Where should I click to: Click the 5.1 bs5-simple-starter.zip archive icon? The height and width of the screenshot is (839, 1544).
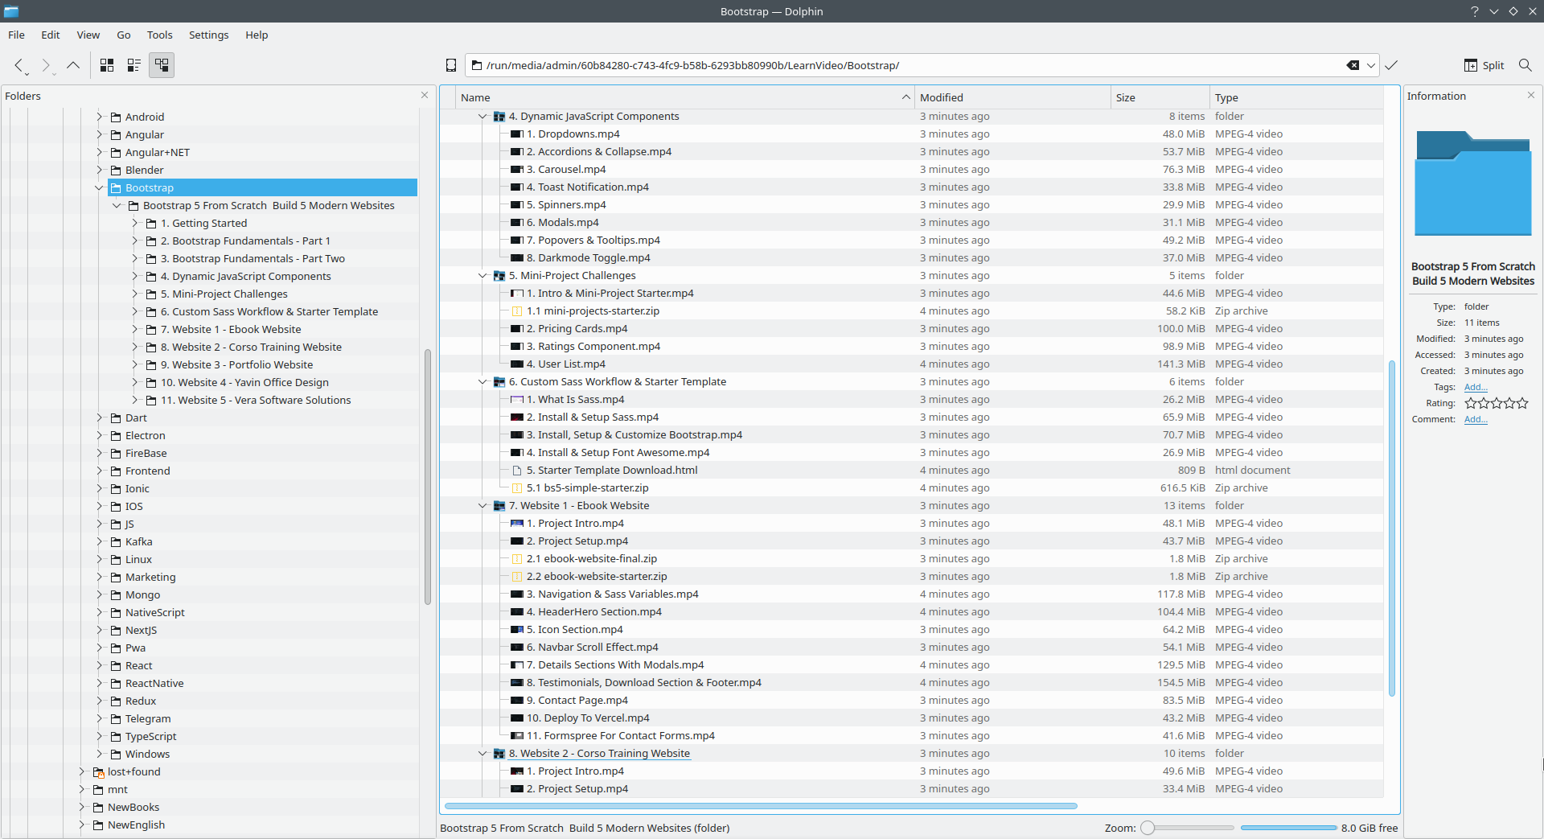[x=517, y=488]
